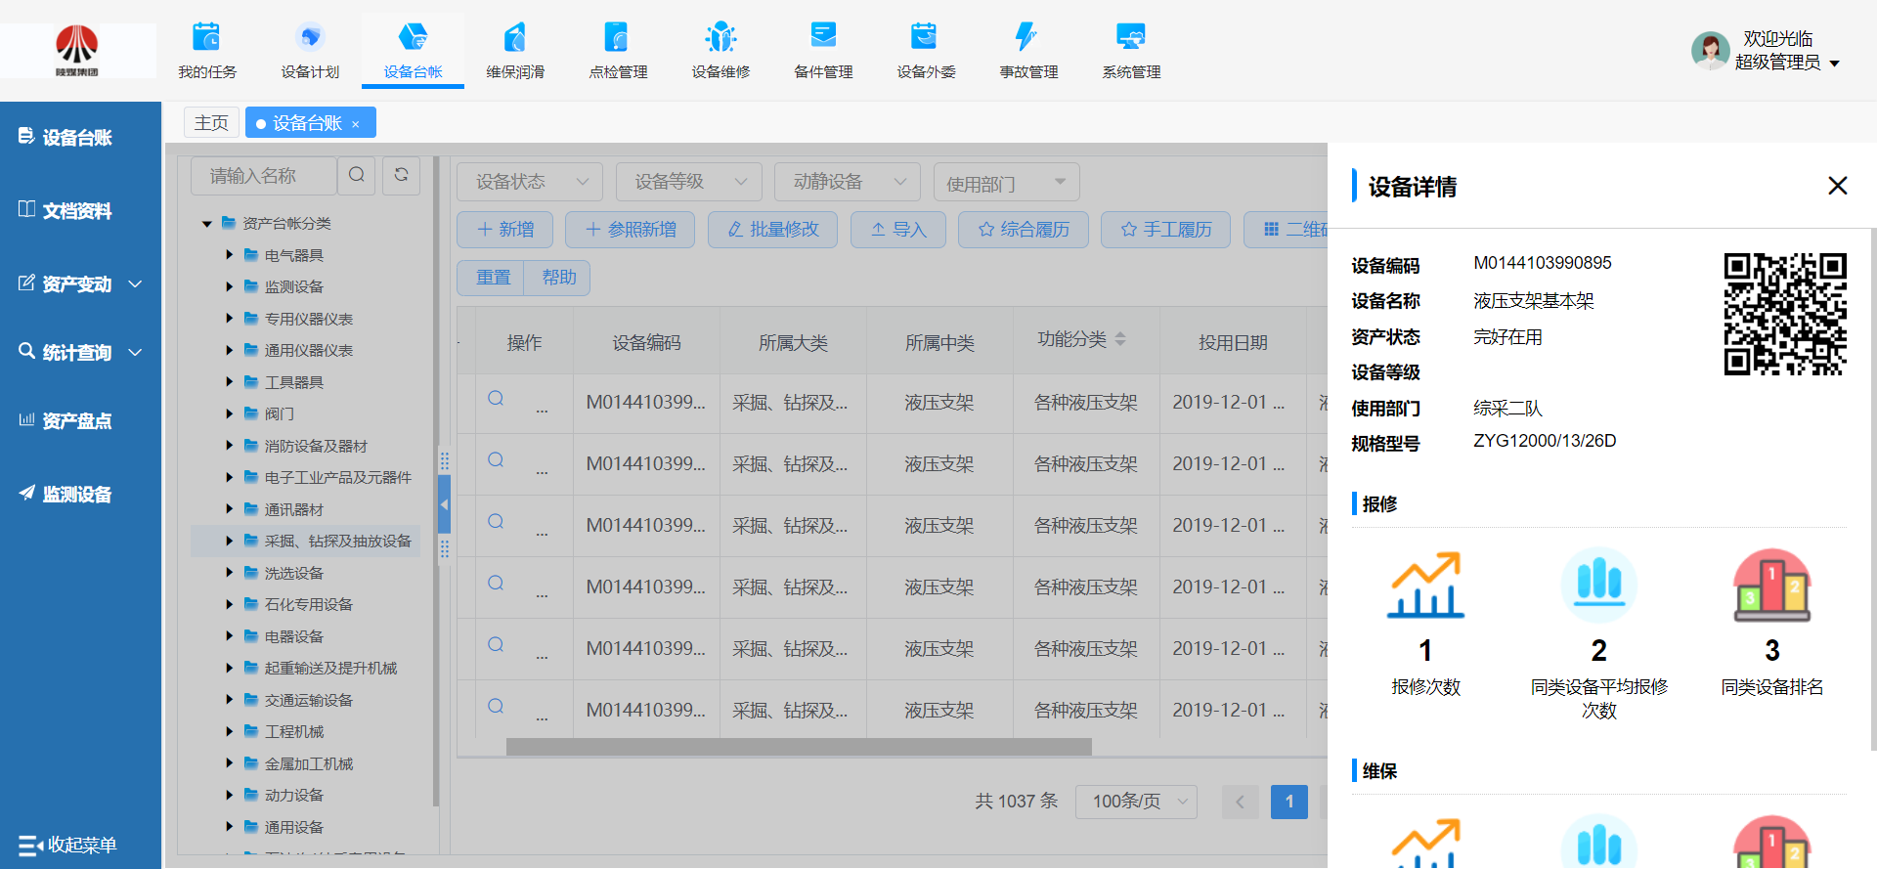The image size is (1877, 869).
Task: Expand 资产变动 in the left sidebar
Action: click(80, 284)
